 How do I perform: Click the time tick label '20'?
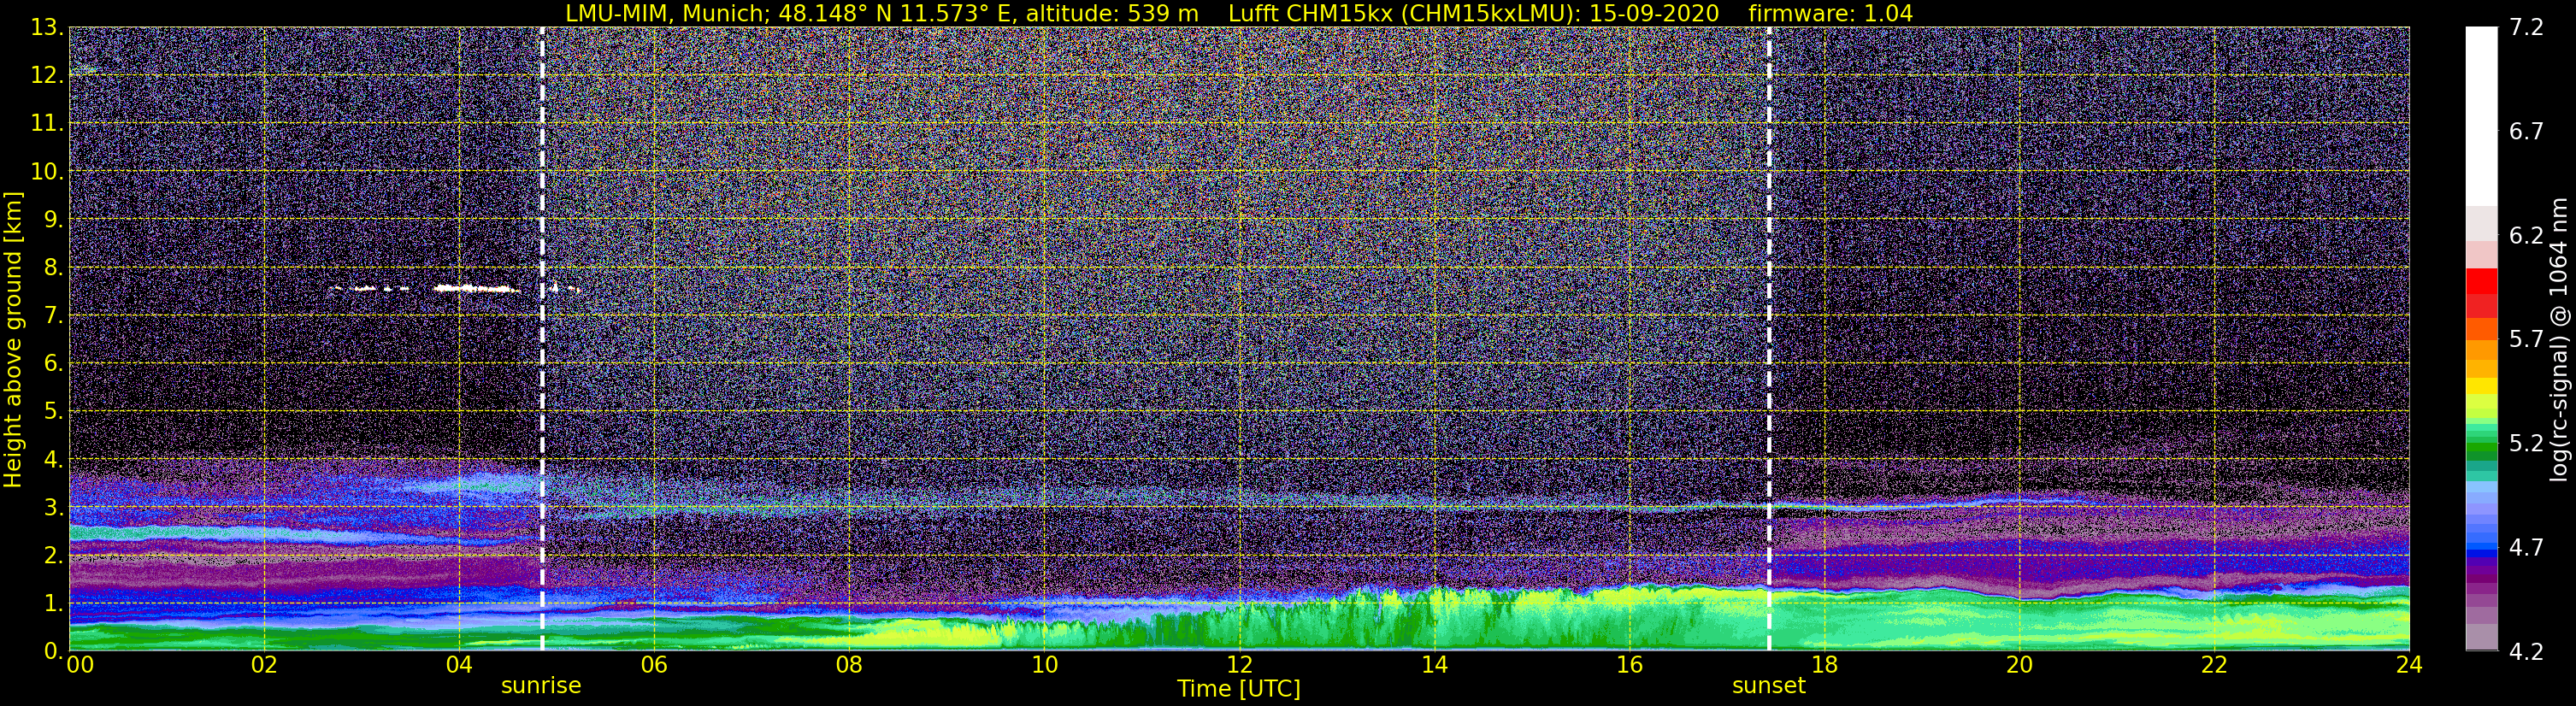pyautogui.click(x=2019, y=665)
